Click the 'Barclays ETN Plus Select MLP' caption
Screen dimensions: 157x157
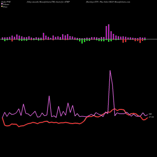point(100,2)
